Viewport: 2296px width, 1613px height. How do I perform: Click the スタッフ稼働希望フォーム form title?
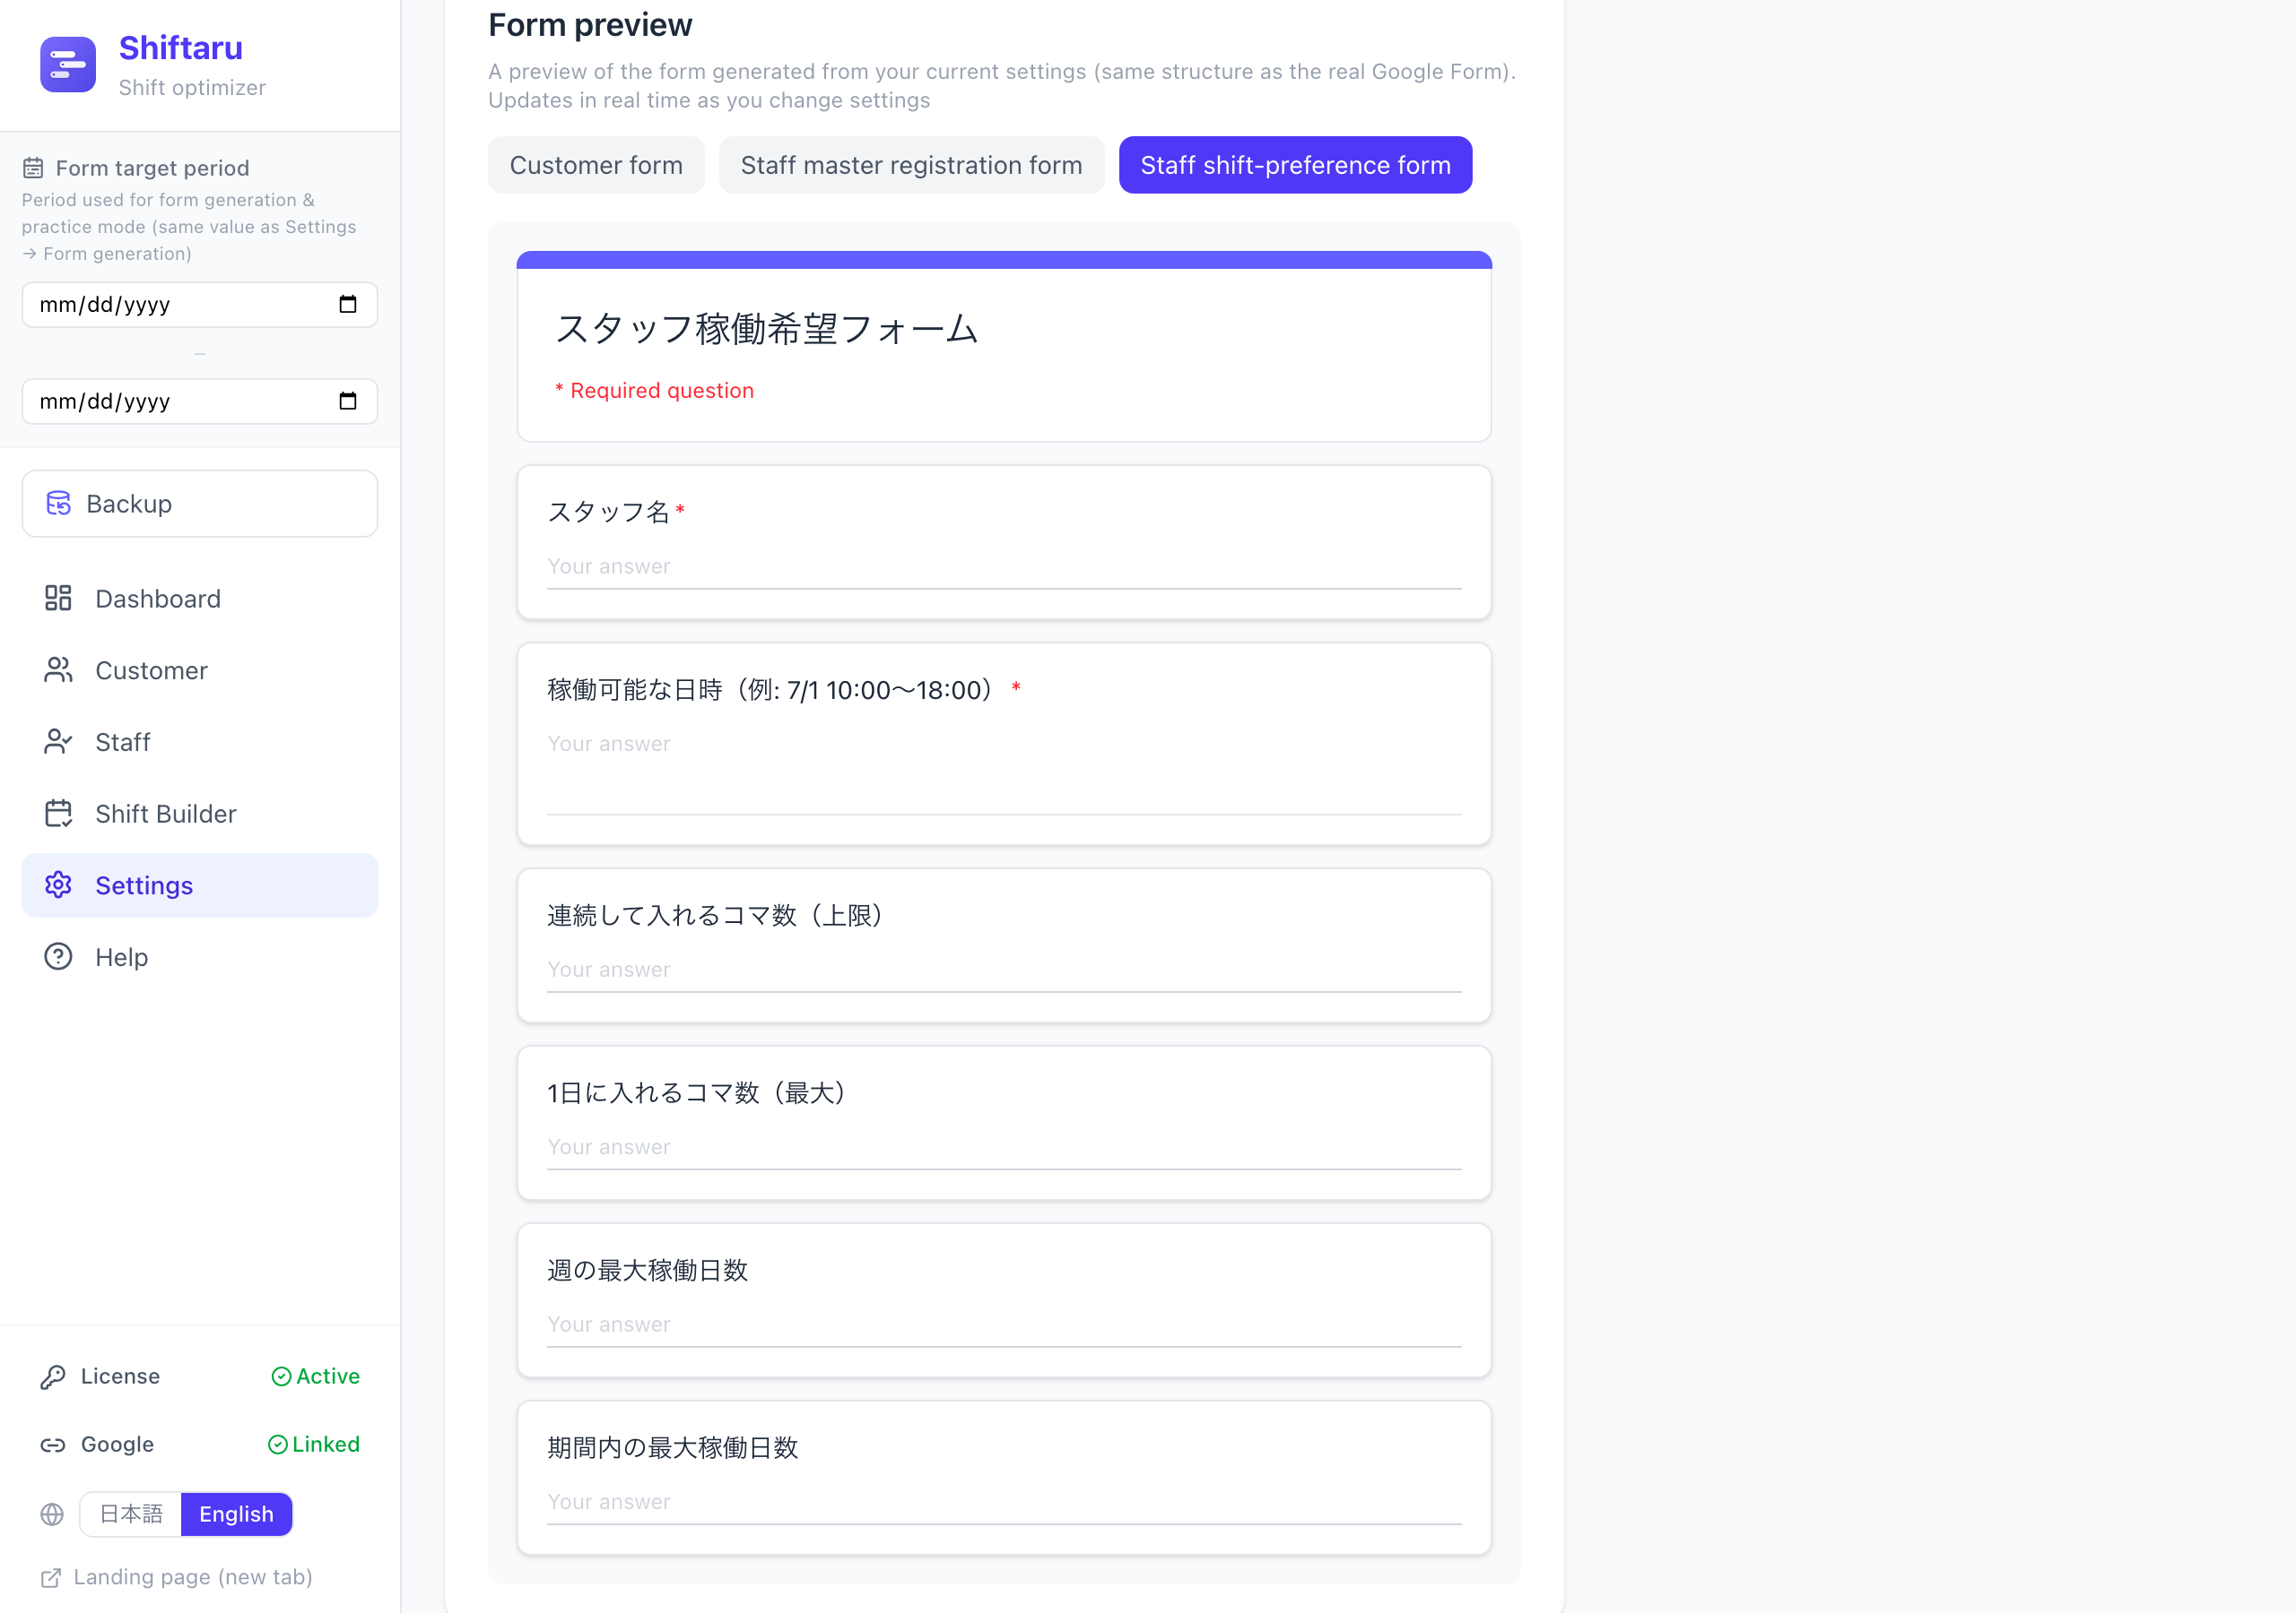pyautogui.click(x=766, y=329)
